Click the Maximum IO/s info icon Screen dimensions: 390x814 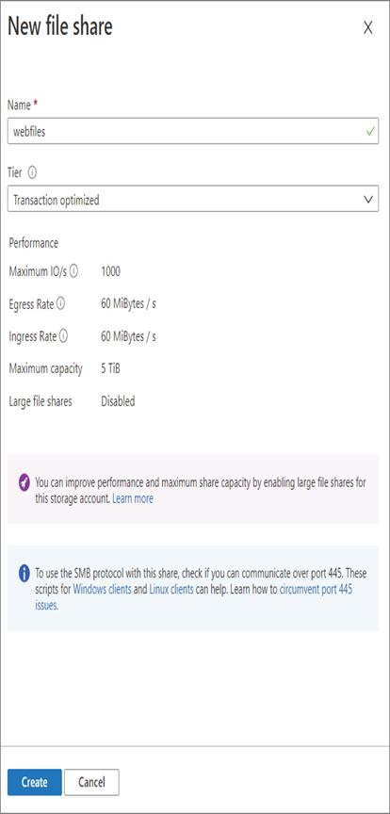73,271
